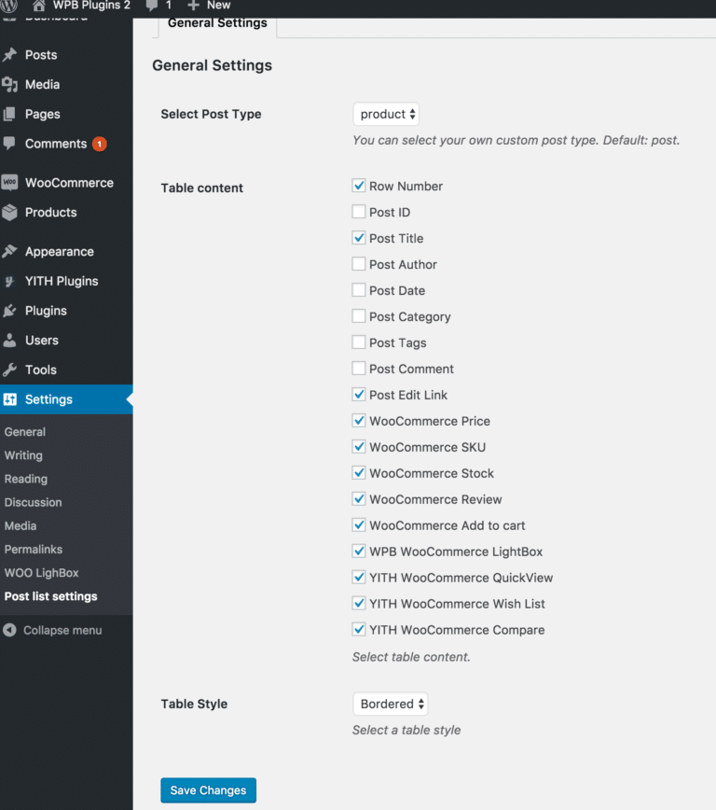
Task: Click the Posts pin icon in sidebar
Action: pos(10,55)
